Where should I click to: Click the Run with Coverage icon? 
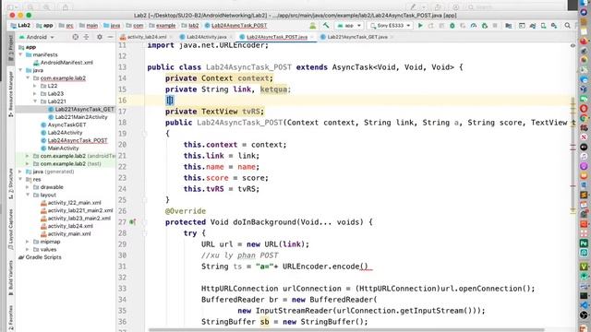click(x=463, y=26)
